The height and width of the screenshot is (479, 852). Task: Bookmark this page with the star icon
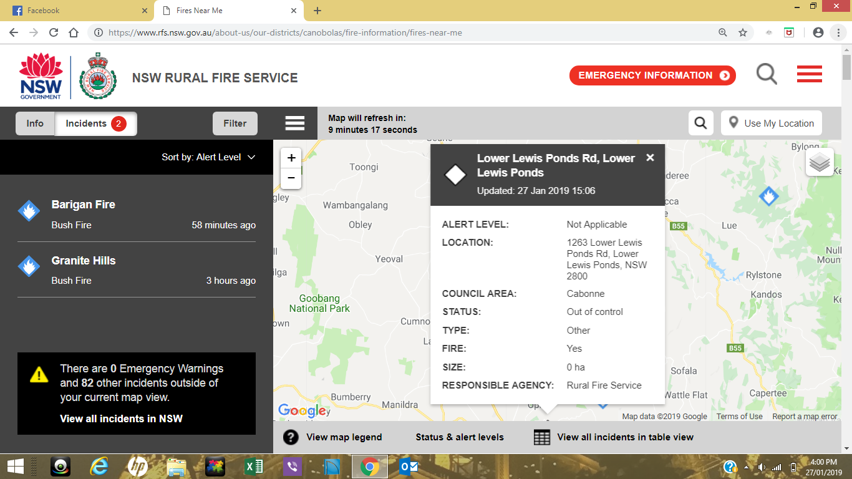click(x=743, y=32)
